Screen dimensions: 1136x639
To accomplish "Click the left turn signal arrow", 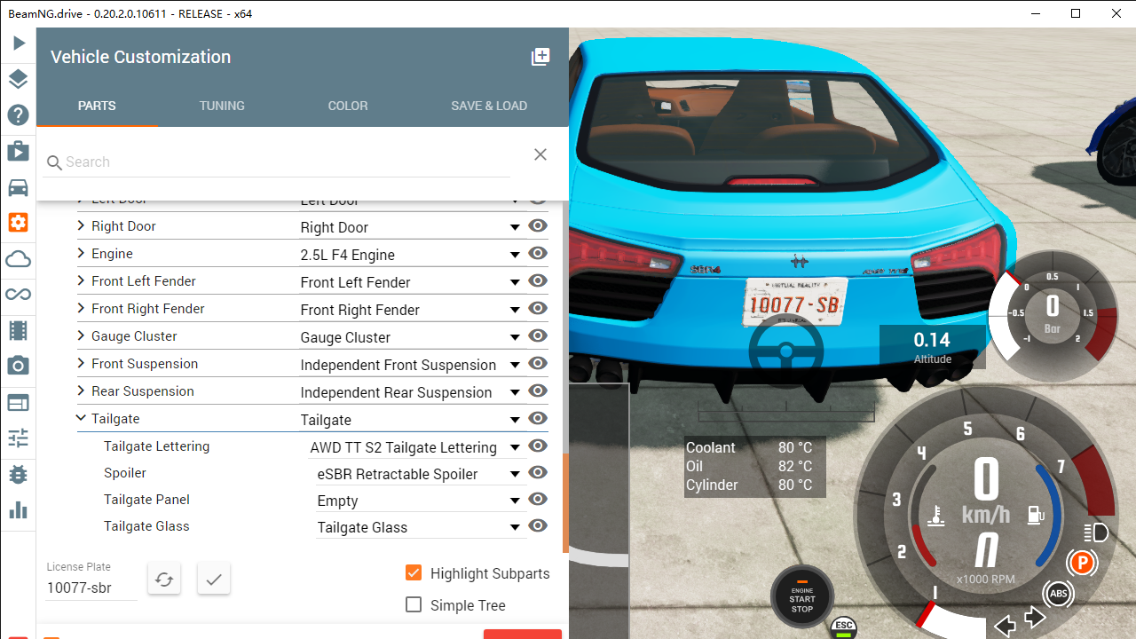I will point(1006,626).
